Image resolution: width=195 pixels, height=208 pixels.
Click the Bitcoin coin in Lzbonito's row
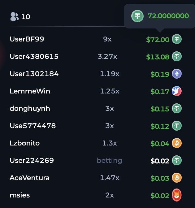pos(177,143)
